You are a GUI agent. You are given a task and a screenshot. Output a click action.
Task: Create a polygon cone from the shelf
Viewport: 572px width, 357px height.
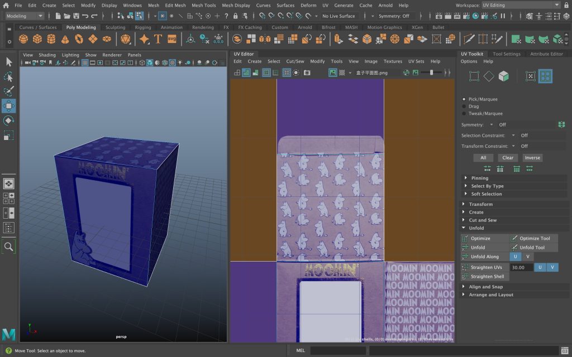click(x=65, y=39)
